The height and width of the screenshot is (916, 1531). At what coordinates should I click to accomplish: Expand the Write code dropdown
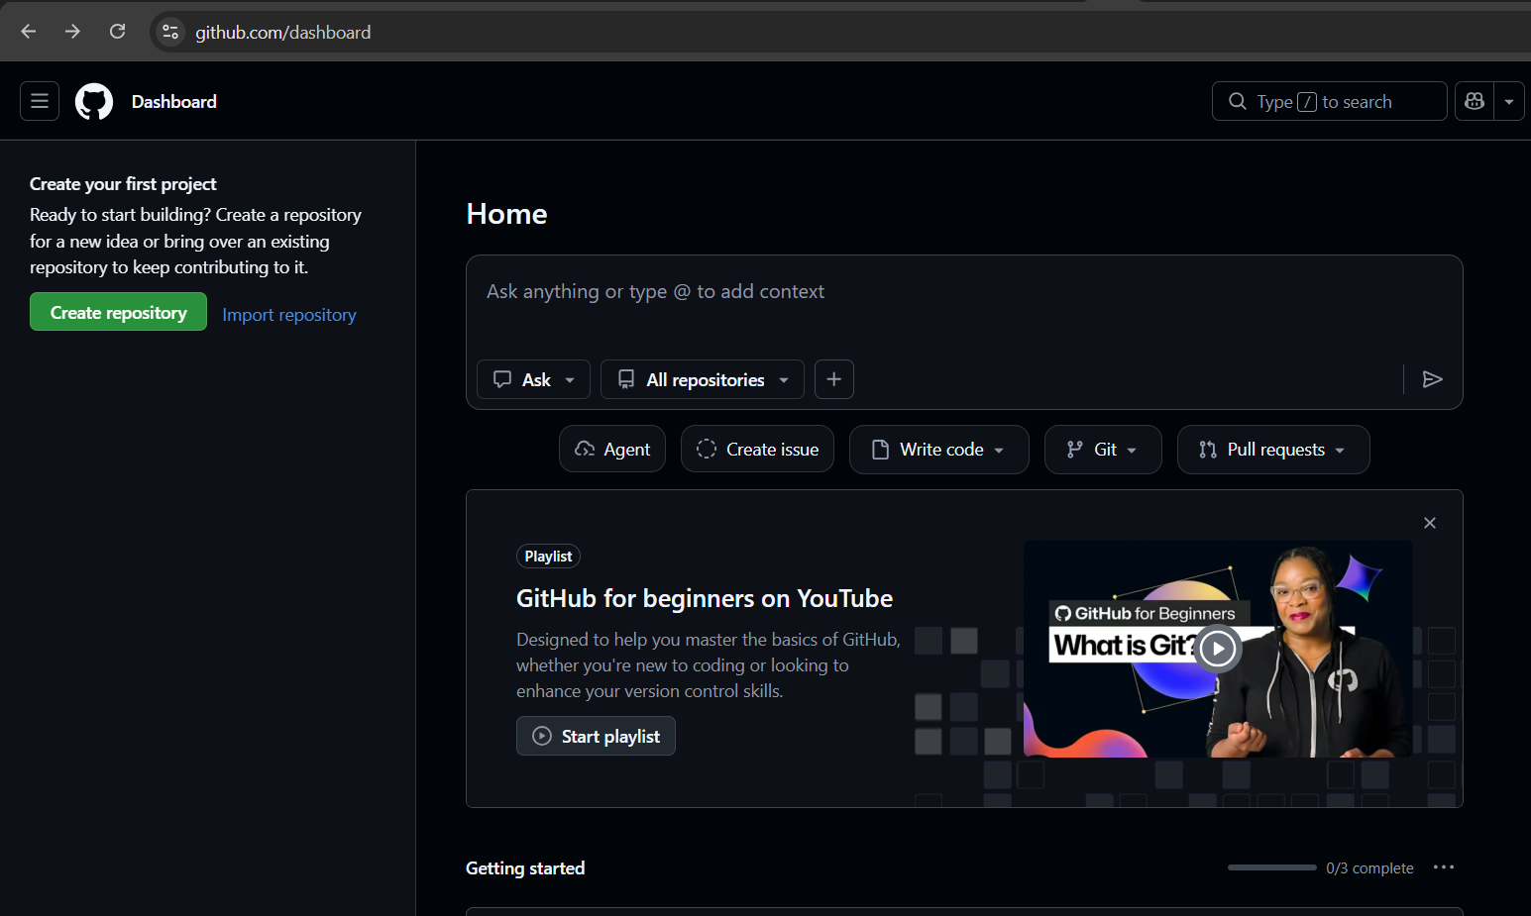pyautogui.click(x=938, y=450)
